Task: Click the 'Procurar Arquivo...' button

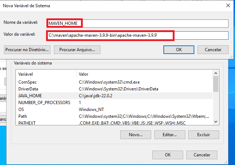Action: [77, 50]
